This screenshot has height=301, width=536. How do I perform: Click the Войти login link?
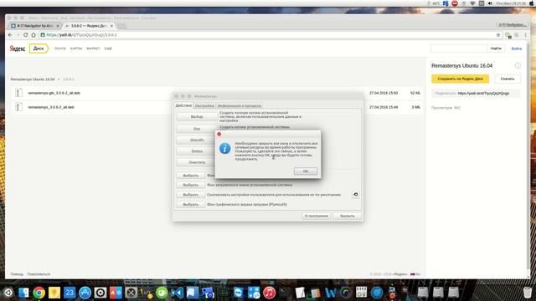(516, 48)
